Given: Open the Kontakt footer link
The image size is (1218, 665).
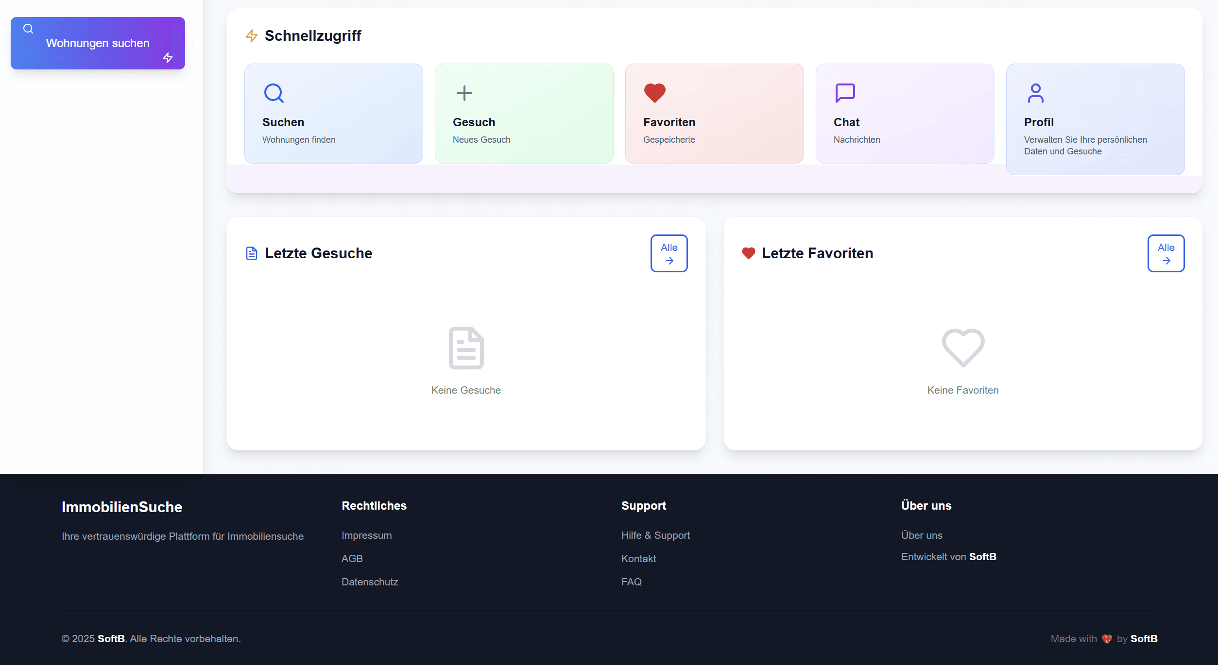Looking at the screenshot, I should tap(638, 559).
